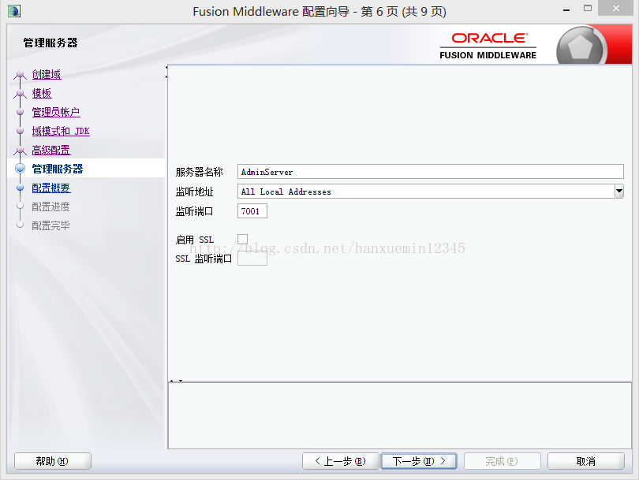Click the pentagon emblem graphic in header
Screen dimensions: 639x480
coord(580,47)
